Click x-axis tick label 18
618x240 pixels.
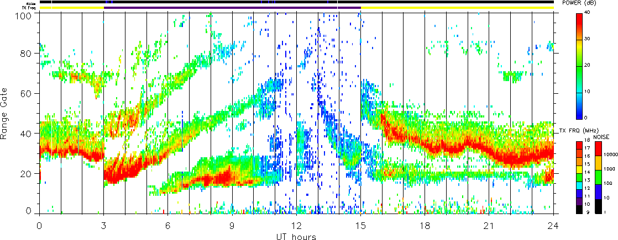[425, 226]
